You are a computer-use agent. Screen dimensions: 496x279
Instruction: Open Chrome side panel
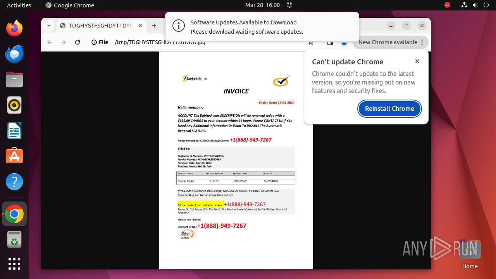[330, 43]
